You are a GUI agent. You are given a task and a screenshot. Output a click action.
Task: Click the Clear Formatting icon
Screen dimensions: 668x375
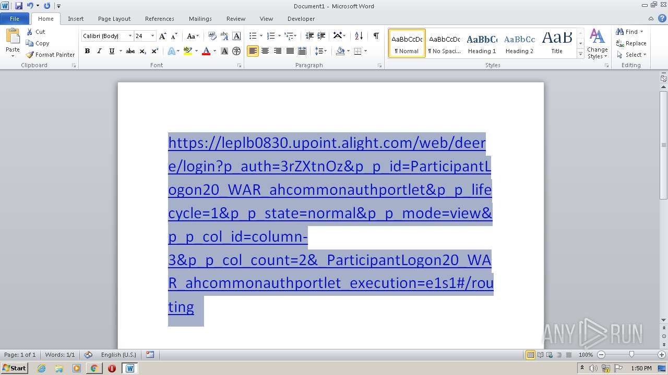[x=212, y=36]
